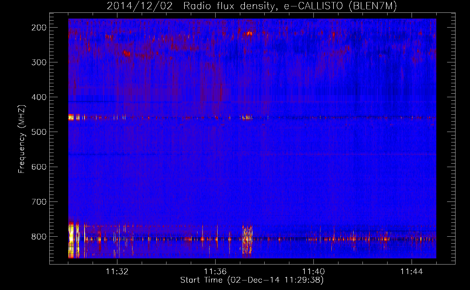
Task: Click the 400 frequency tick label
Action: click(39, 97)
